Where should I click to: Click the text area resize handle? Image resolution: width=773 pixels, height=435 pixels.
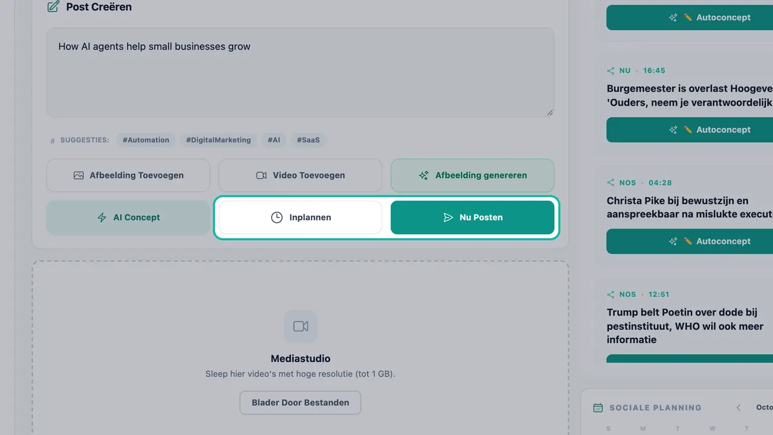coord(550,113)
